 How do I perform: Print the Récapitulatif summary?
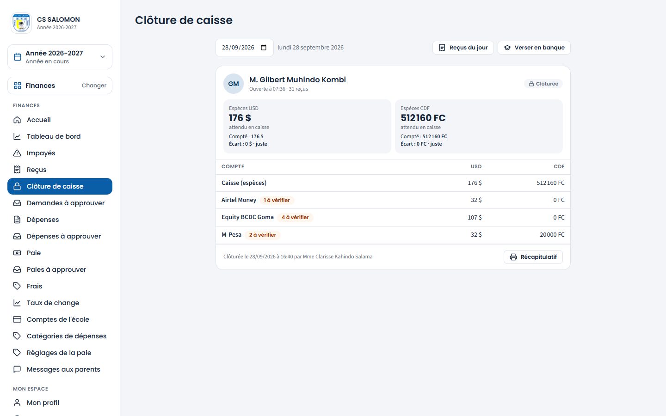tap(533, 257)
